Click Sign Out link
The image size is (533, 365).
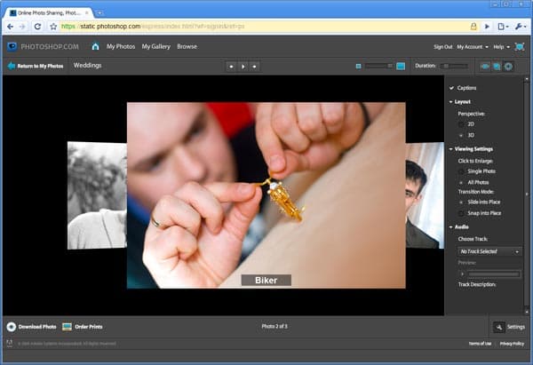pos(443,47)
